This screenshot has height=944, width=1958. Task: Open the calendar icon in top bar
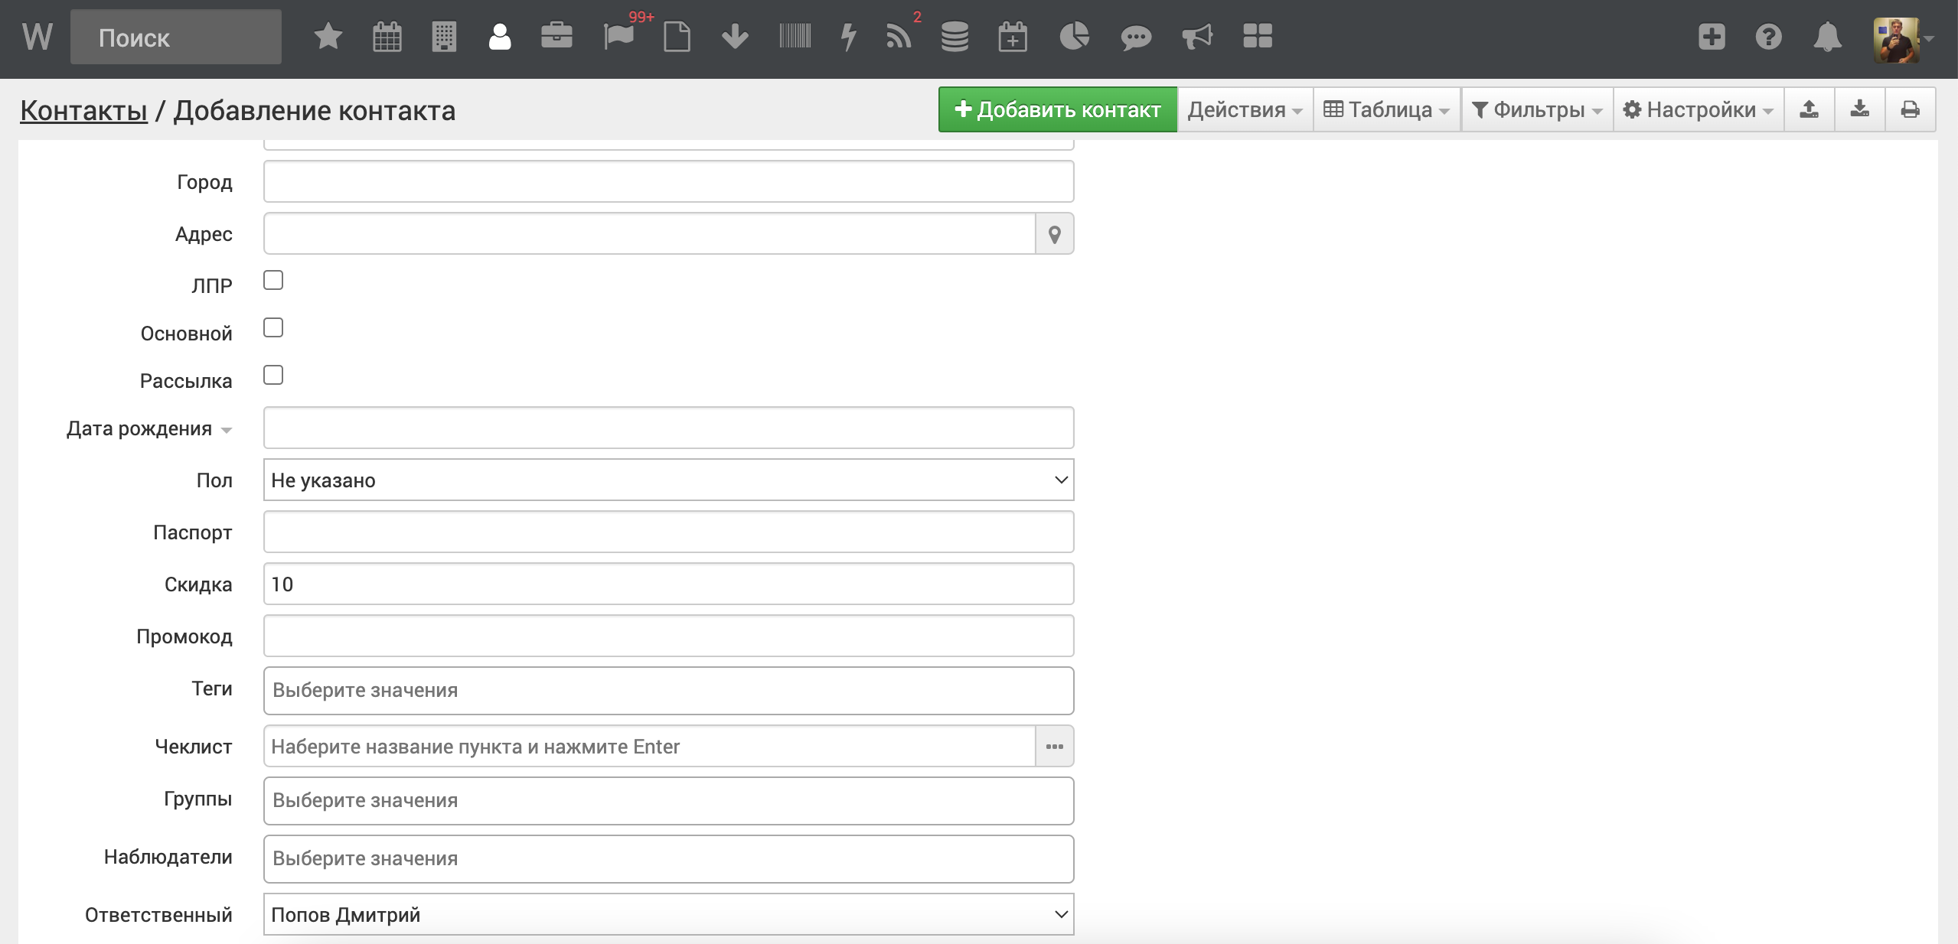[x=387, y=37]
